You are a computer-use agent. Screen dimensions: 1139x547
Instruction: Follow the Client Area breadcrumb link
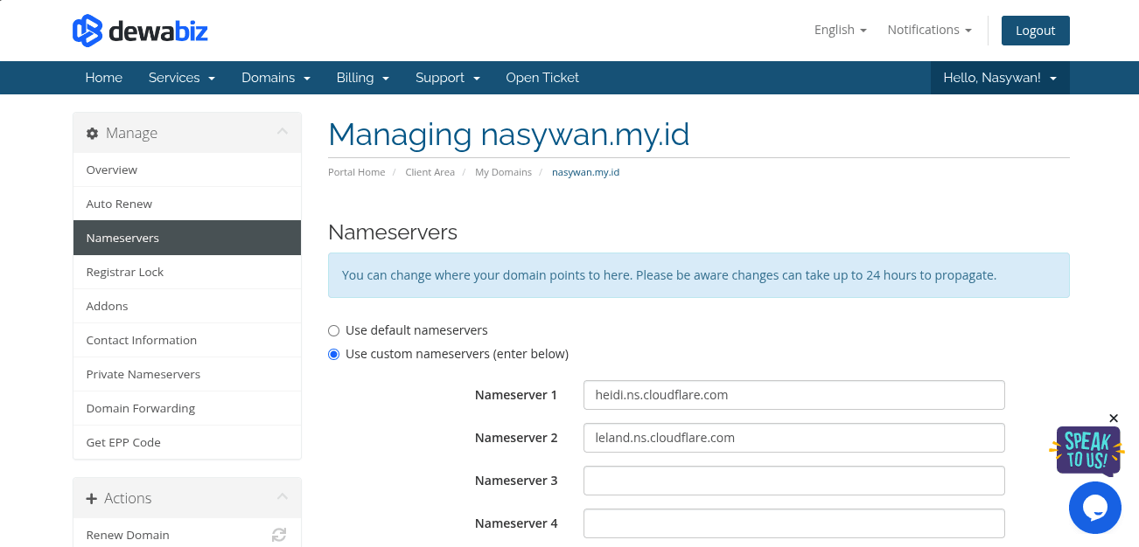click(430, 172)
